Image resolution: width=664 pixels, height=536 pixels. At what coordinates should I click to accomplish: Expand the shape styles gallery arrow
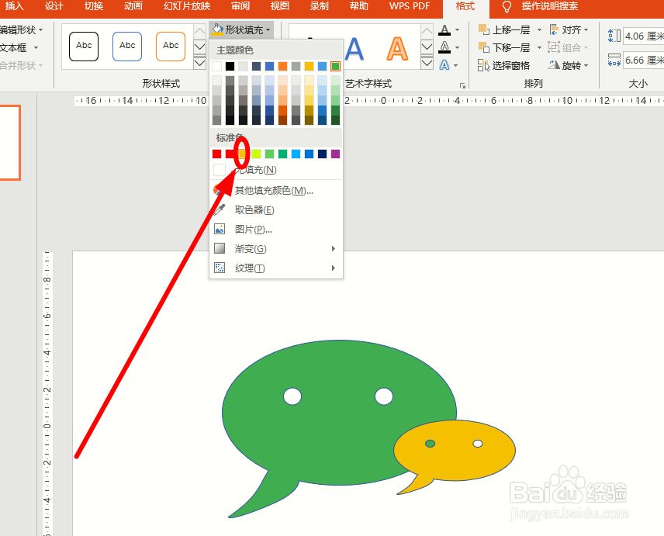[x=199, y=64]
